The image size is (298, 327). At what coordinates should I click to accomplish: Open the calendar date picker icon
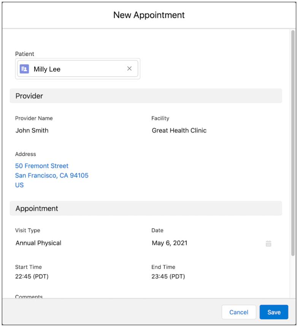(269, 243)
